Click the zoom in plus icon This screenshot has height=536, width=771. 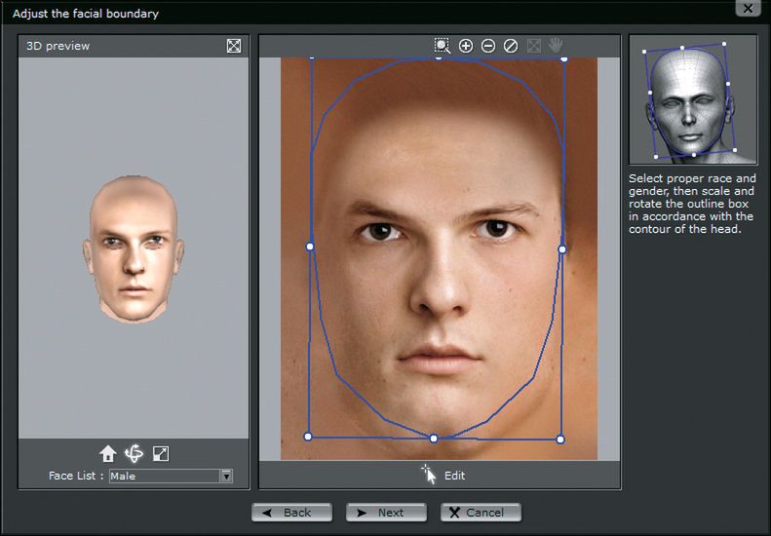pyautogui.click(x=466, y=46)
